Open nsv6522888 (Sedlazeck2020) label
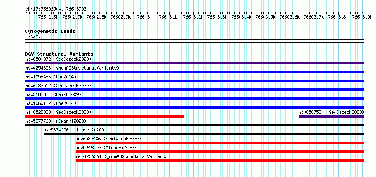The height and width of the screenshot is (177, 376). pyautogui.click(x=58, y=112)
